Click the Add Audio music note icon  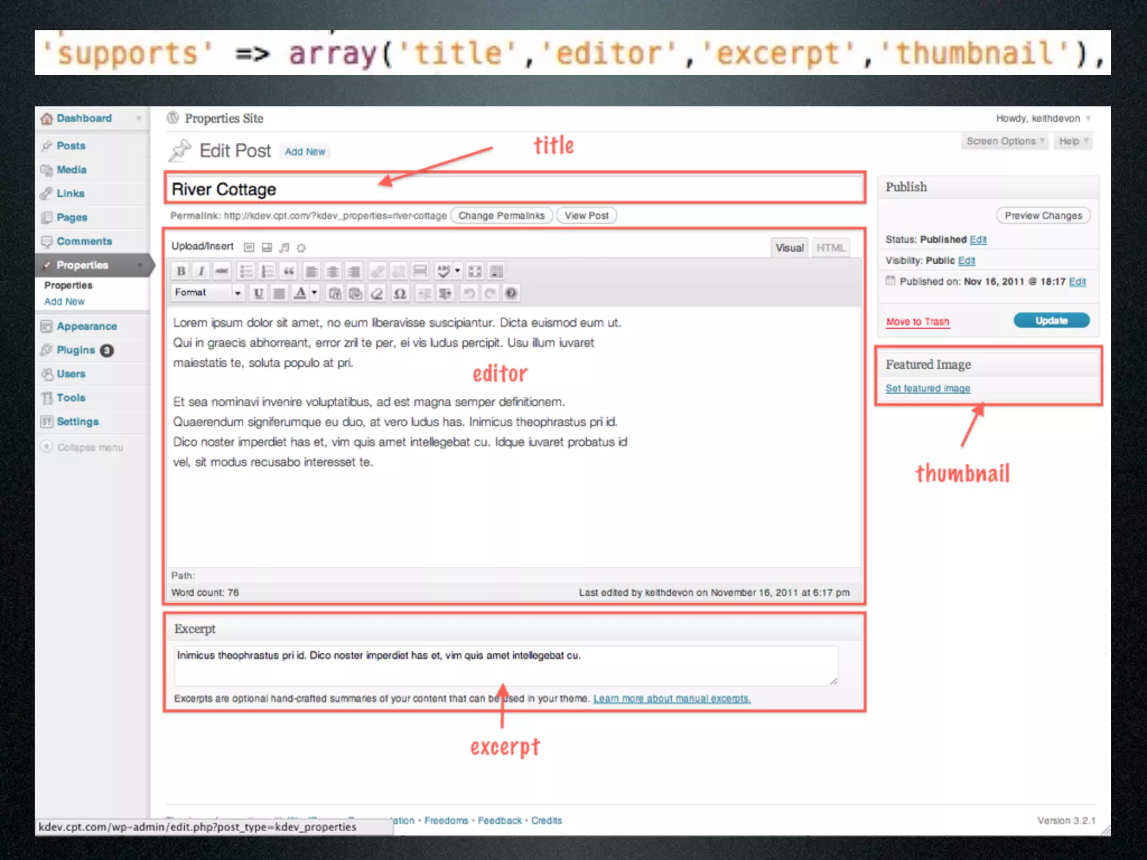(x=285, y=247)
